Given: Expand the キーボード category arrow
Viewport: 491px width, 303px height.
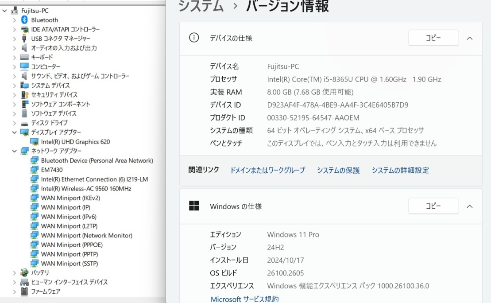Looking at the screenshot, I should (x=15, y=57).
